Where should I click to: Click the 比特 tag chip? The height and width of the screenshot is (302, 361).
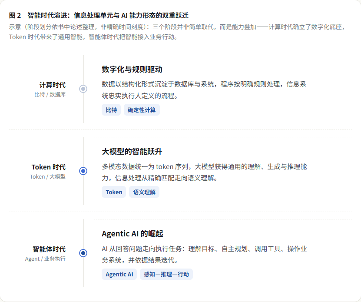[111, 110]
